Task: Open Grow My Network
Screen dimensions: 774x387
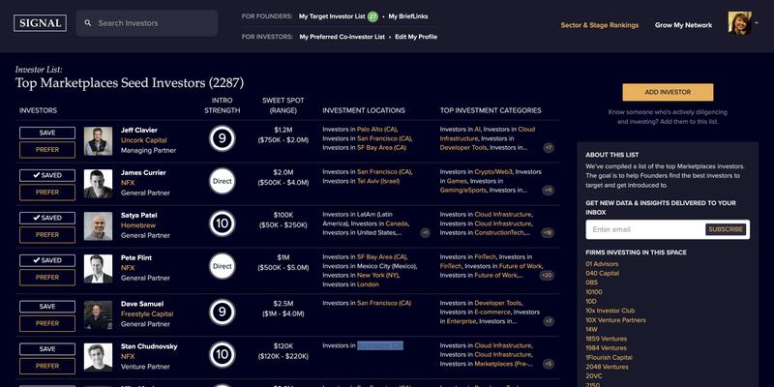Action: [x=683, y=25]
